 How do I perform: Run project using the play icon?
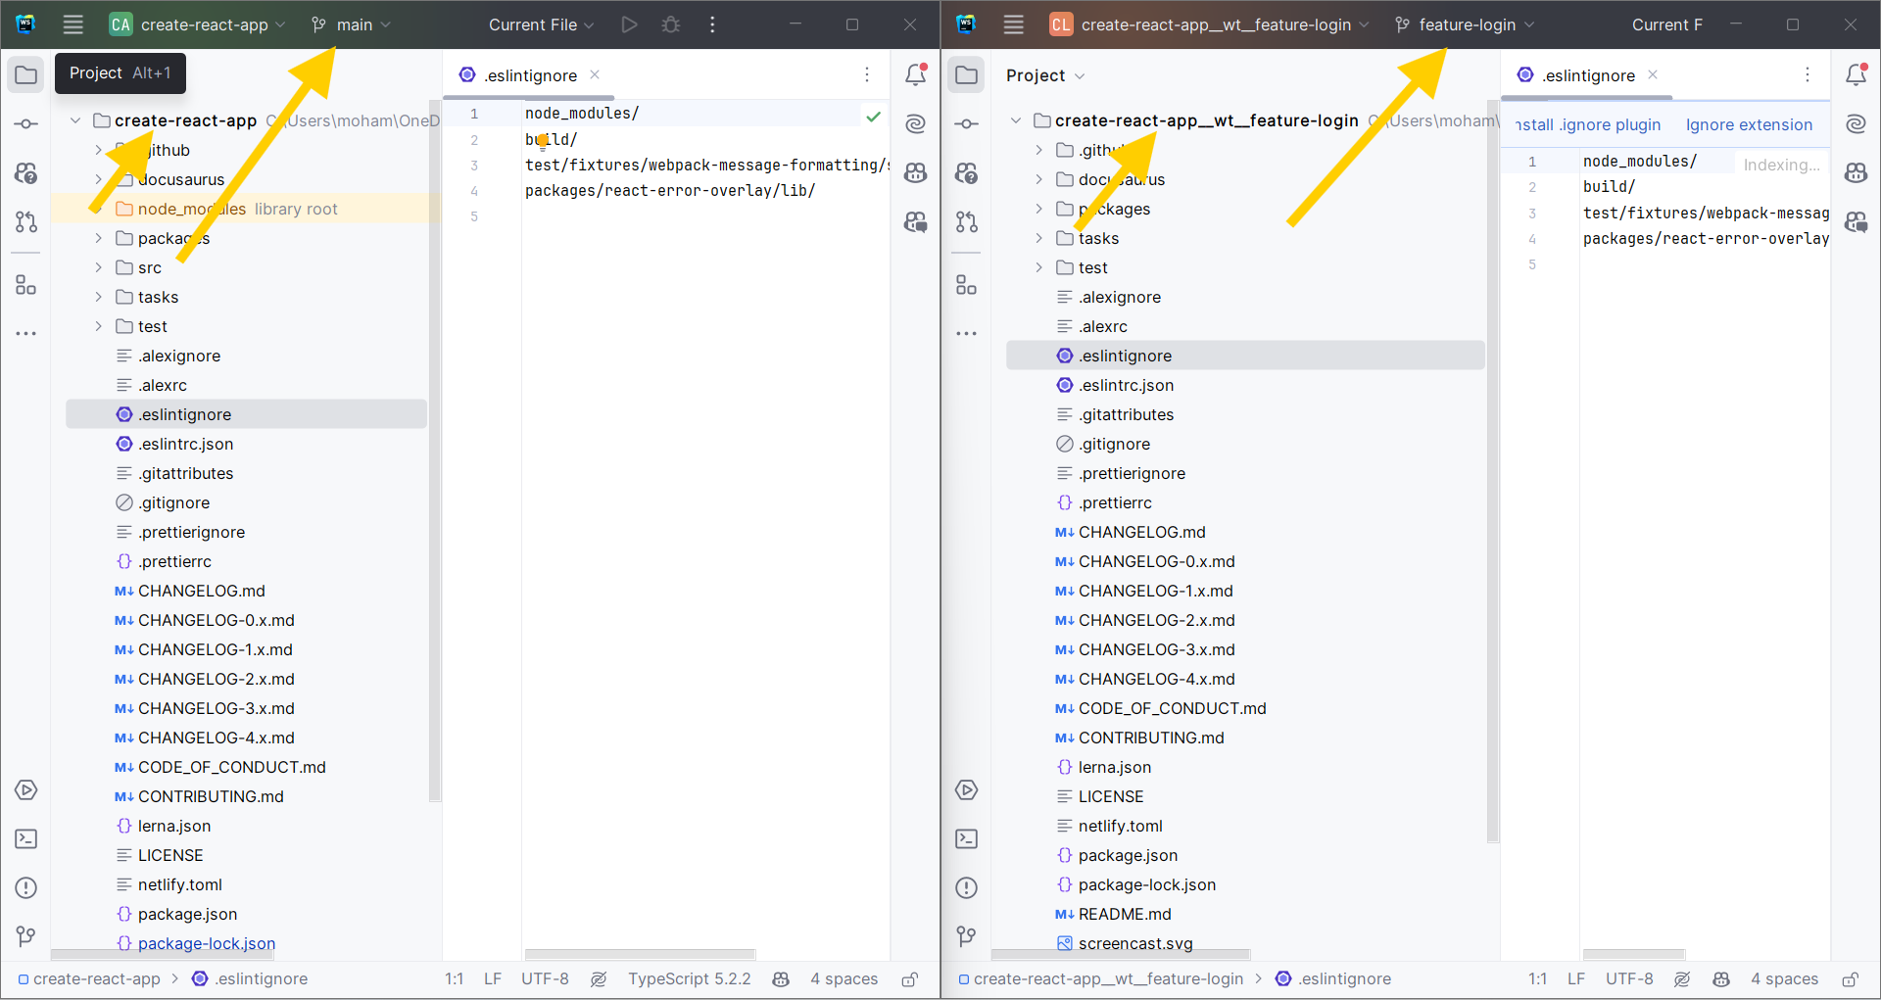click(x=630, y=24)
